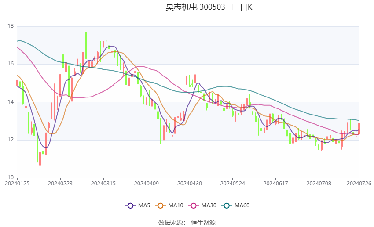Image resolution: width=374 pixels, height=227 pixels.
Task: Click y-axis value 14
Action: [x=11, y=102]
